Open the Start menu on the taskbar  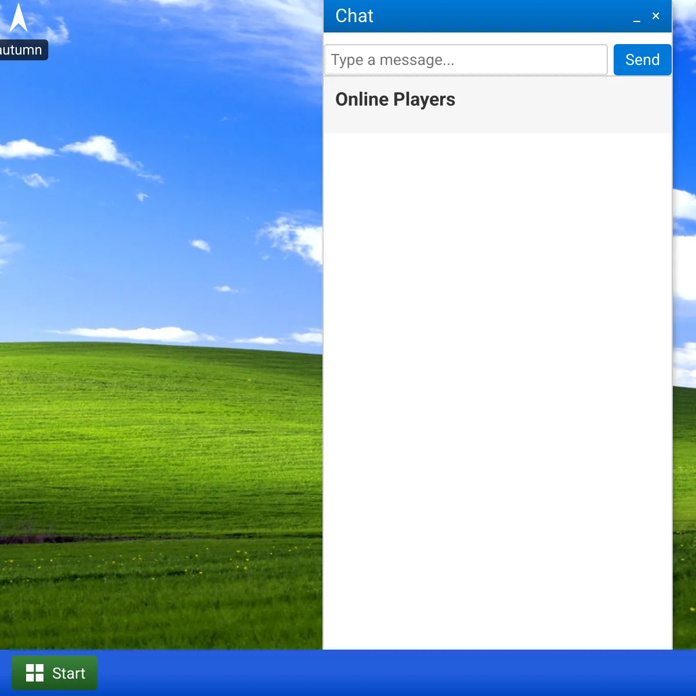point(55,673)
